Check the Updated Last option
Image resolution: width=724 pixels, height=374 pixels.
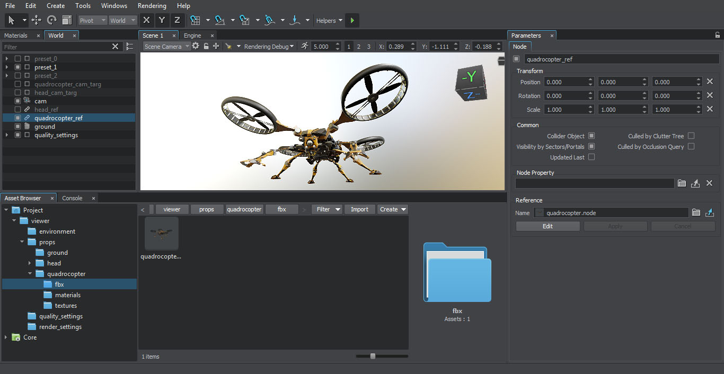(x=591, y=157)
